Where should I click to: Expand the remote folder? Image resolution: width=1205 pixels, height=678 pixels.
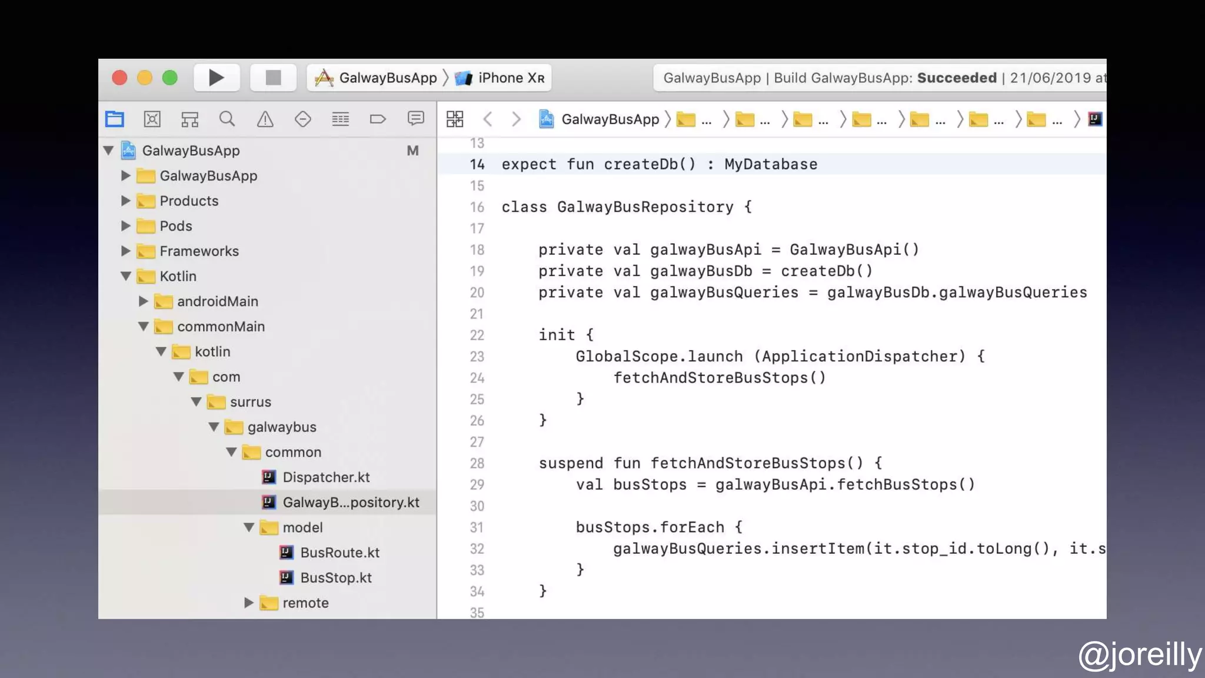tap(249, 603)
